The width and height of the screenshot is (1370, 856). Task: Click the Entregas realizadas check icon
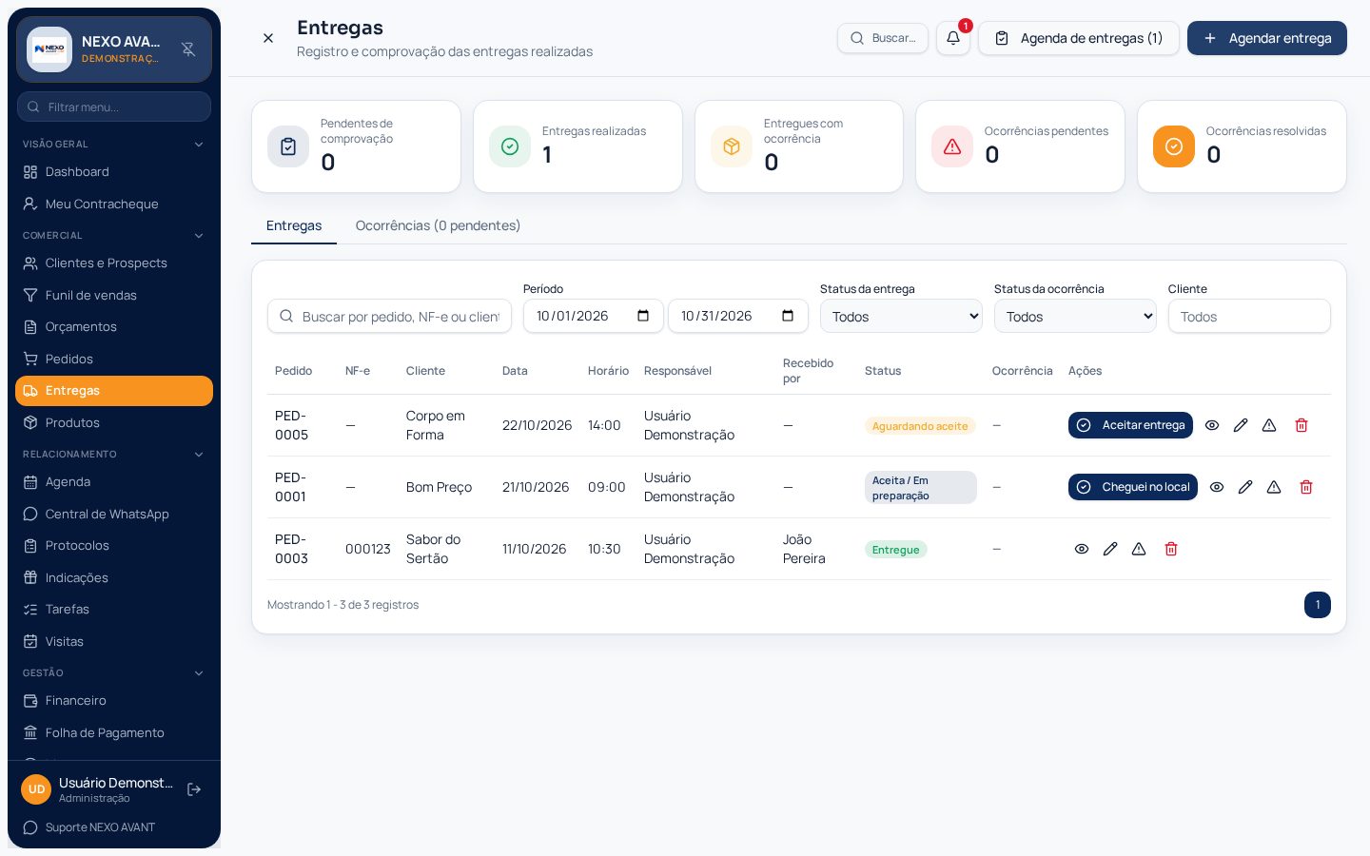click(x=510, y=146)
